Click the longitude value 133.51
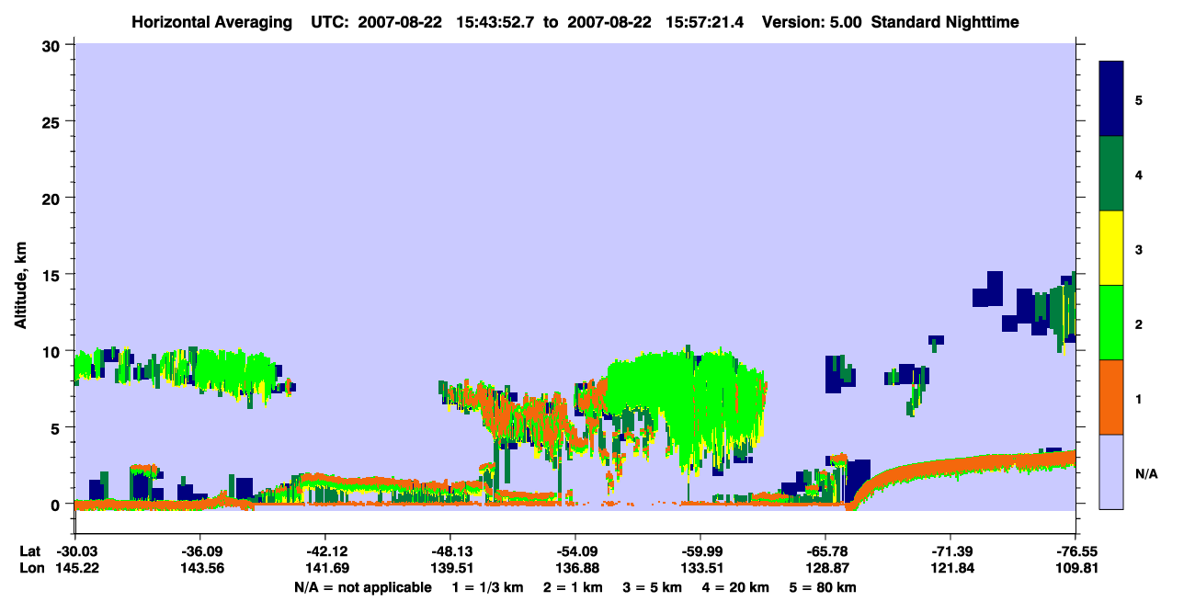 click(700, 569)
